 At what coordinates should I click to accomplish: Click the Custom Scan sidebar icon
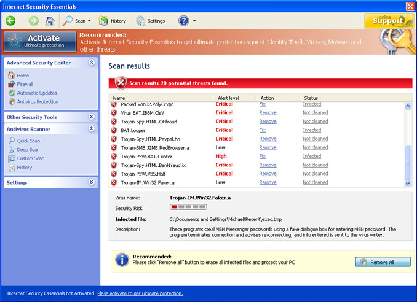[x=12, y=158]
